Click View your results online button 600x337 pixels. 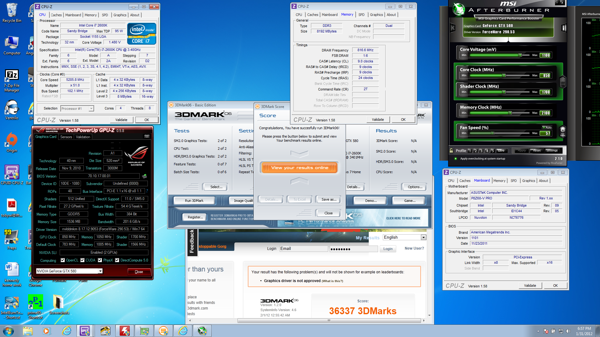pos(299,168)
